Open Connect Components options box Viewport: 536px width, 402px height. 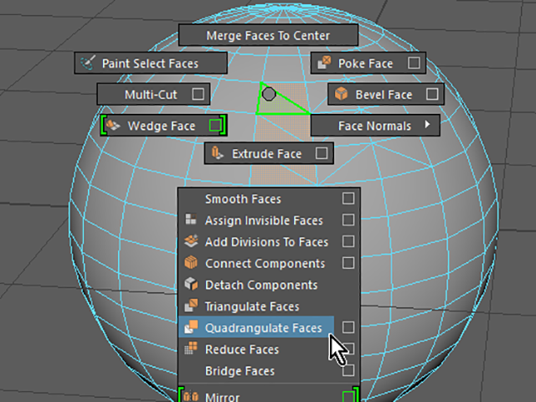(348, 263)
